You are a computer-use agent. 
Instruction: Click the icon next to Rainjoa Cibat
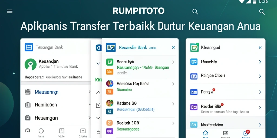194,76
